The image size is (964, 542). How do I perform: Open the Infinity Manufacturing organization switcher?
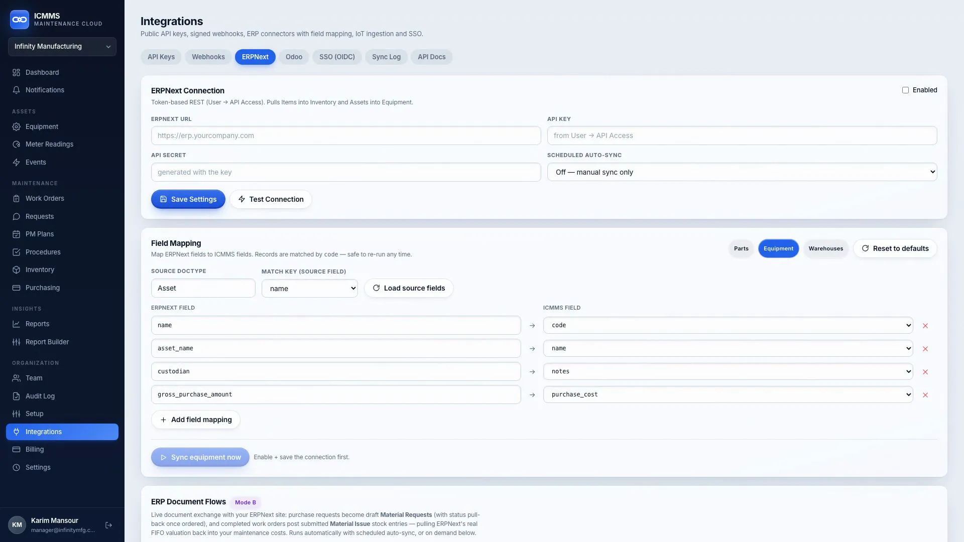(62, 47)
